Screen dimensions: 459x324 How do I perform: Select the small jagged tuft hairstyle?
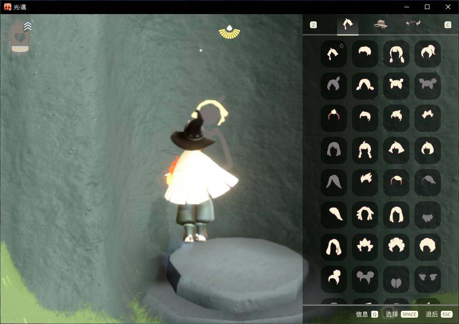(x=427, y=118)
